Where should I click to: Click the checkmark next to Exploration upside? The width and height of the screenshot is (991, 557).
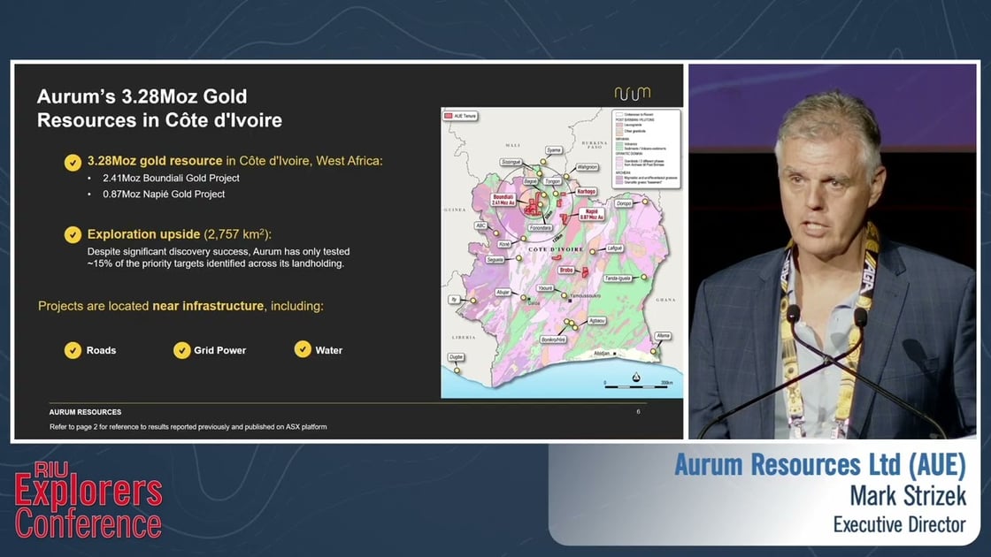[73, 235]
